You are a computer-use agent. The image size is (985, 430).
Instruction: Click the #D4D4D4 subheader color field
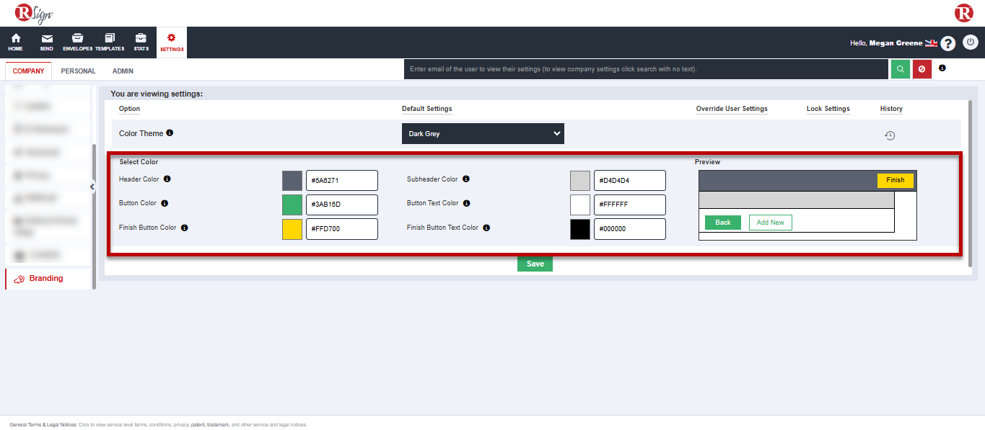click(x=630, y=181)
